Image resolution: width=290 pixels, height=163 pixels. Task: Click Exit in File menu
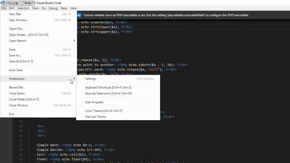pyautogui.click(x=39, y=114)
